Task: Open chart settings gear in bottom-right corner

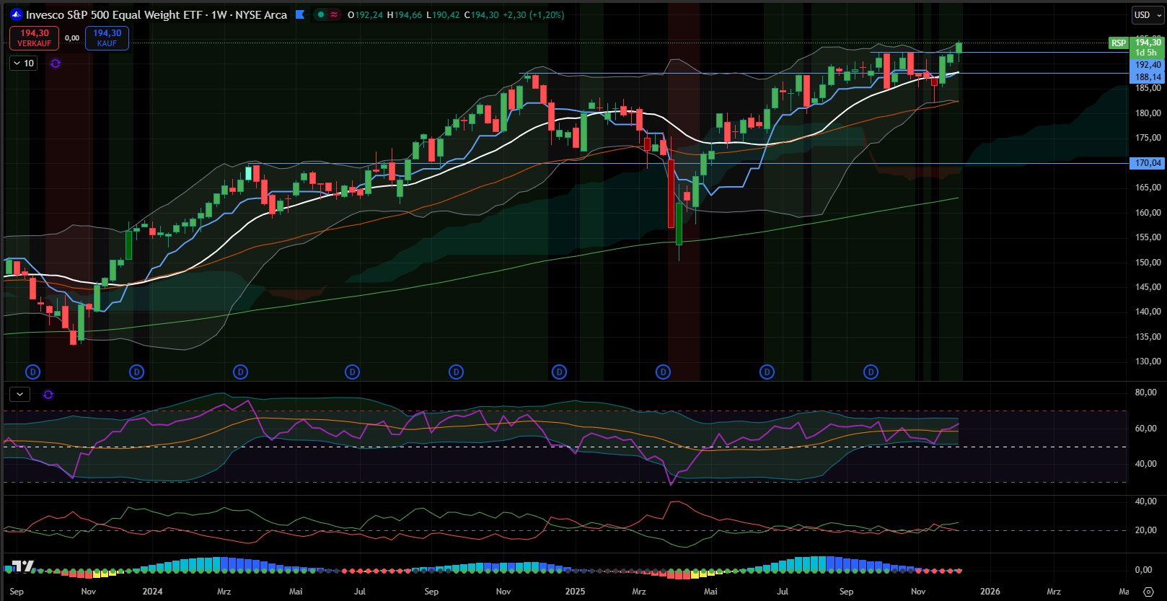Action: pos(1148,592)
